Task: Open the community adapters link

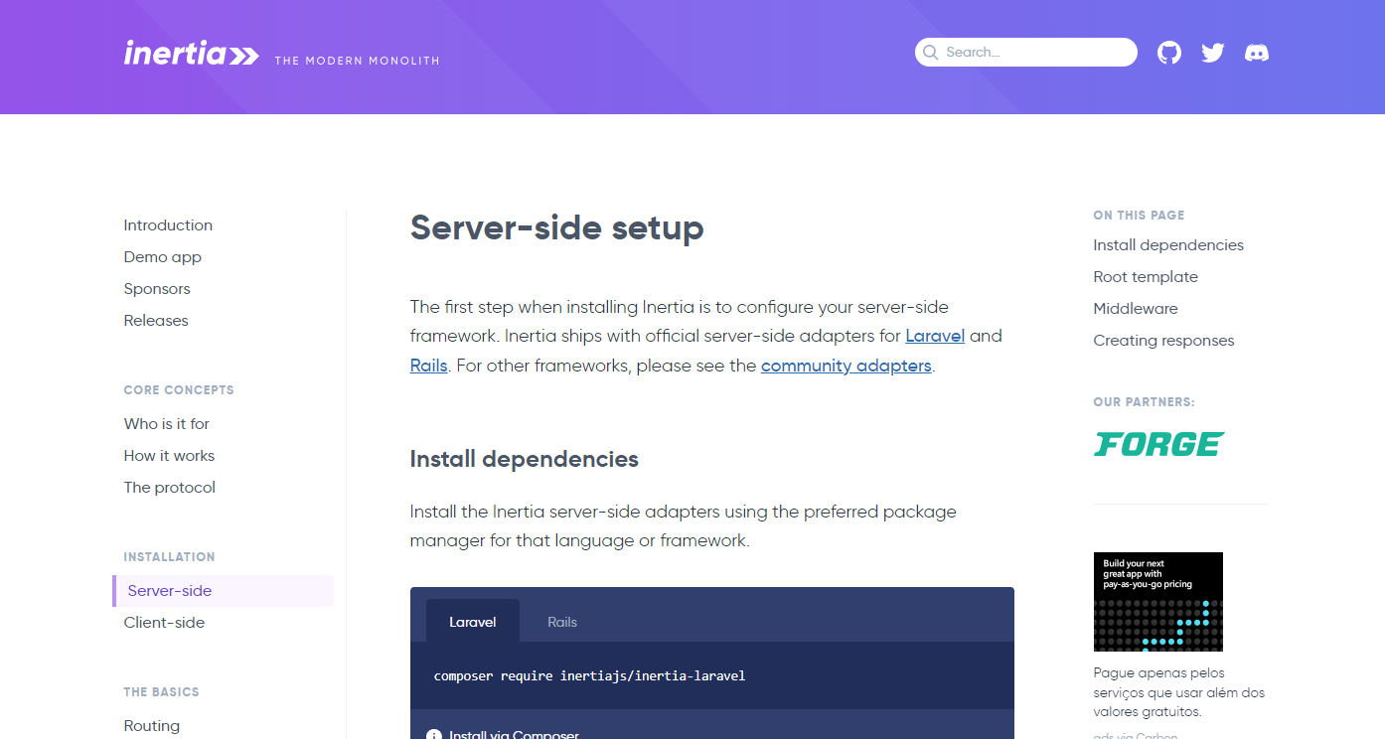Action: tap(846, 366)
